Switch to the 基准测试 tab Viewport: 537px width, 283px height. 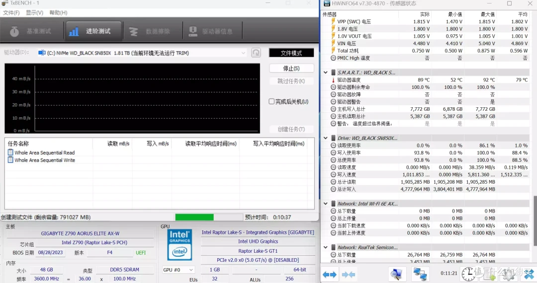coord(31,31)
